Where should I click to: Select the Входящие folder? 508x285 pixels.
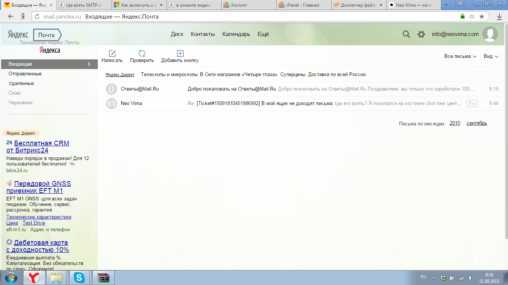pyautogui.click(x=49, y=64)
